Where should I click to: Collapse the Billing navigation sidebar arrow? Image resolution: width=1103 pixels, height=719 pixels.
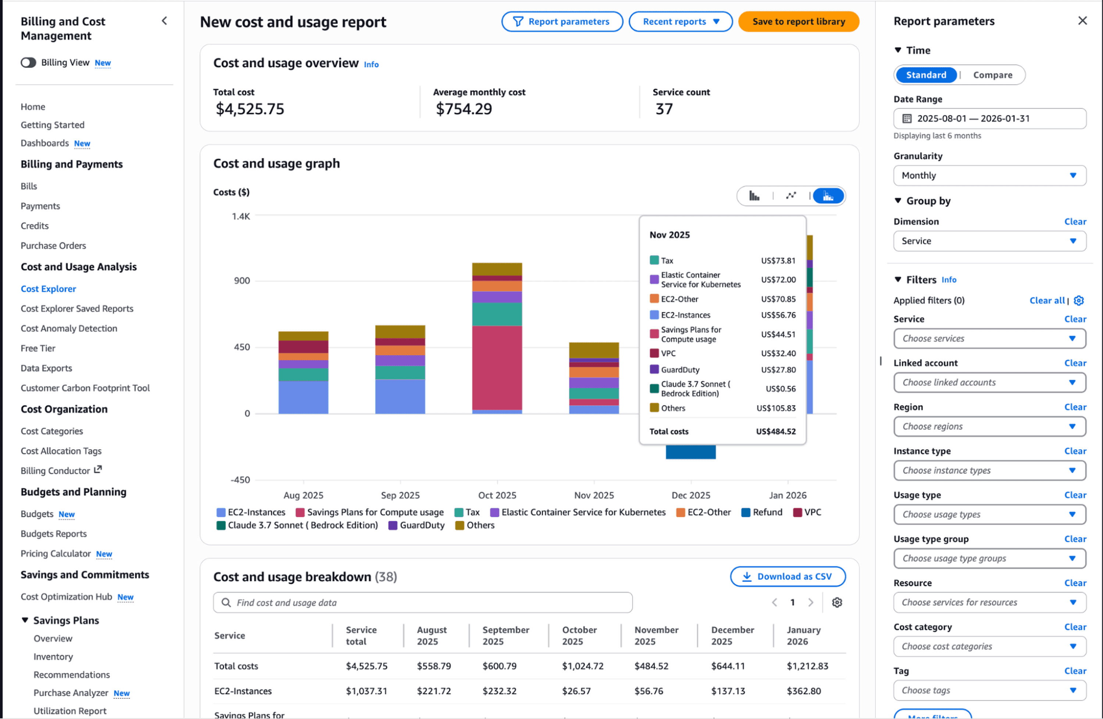(x=164, y=21)
